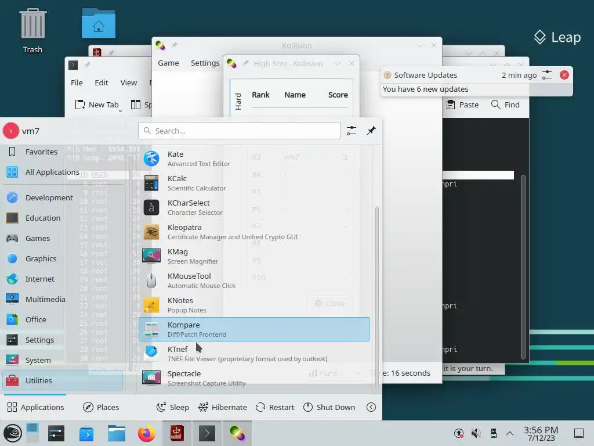Click Find in Konsole toolbar
The width and height of the screenshot is (594, 446).
(505, 105)
